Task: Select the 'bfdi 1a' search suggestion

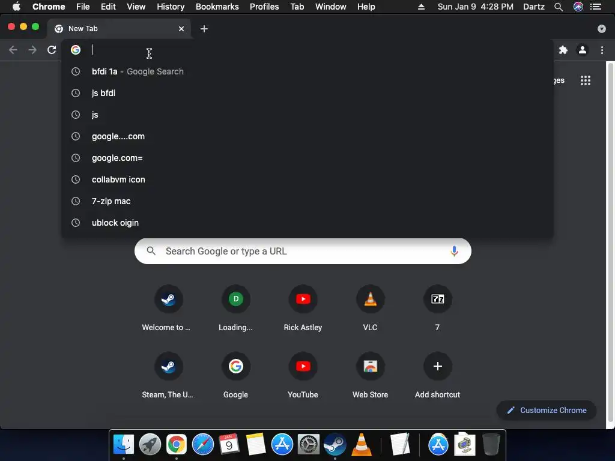Action: 307,71
